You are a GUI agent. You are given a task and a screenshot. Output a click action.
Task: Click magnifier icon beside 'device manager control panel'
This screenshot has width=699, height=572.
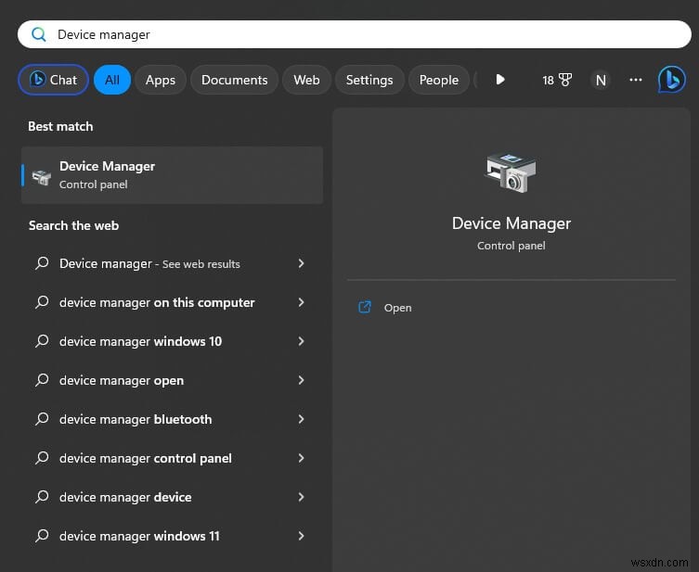tap(42, 458)
